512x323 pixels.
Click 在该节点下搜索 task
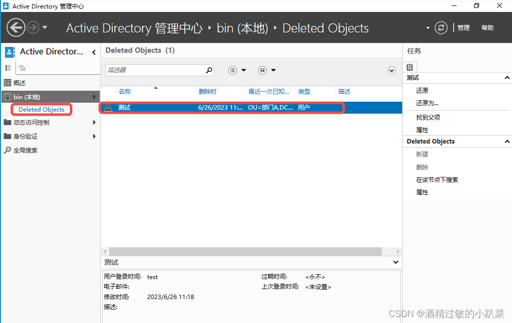(x=437, y=180)
